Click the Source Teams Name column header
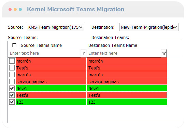 [x=41, y=45]
